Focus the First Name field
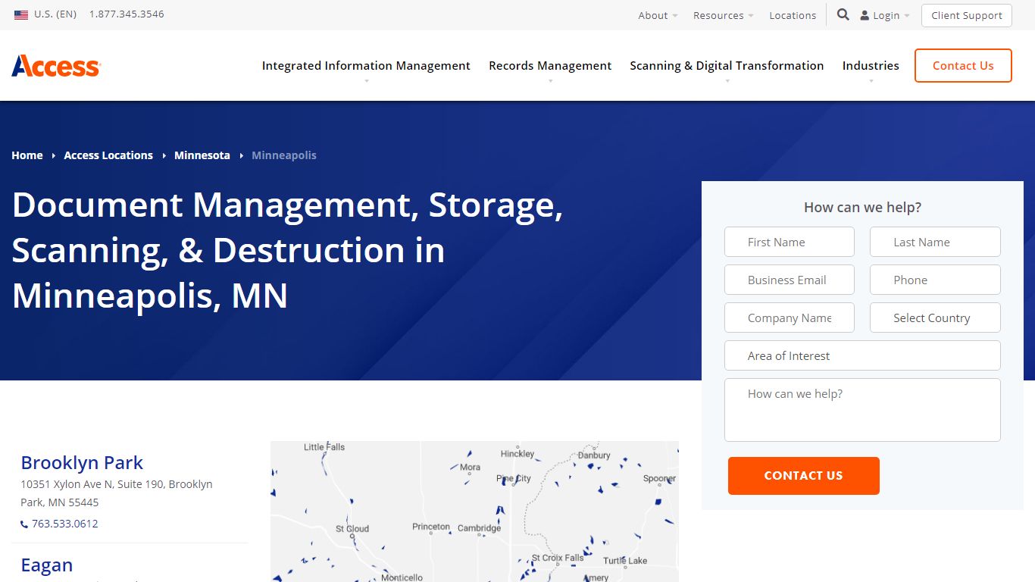The width and height of the screenshot is (1035, 582). coord(790,242)
